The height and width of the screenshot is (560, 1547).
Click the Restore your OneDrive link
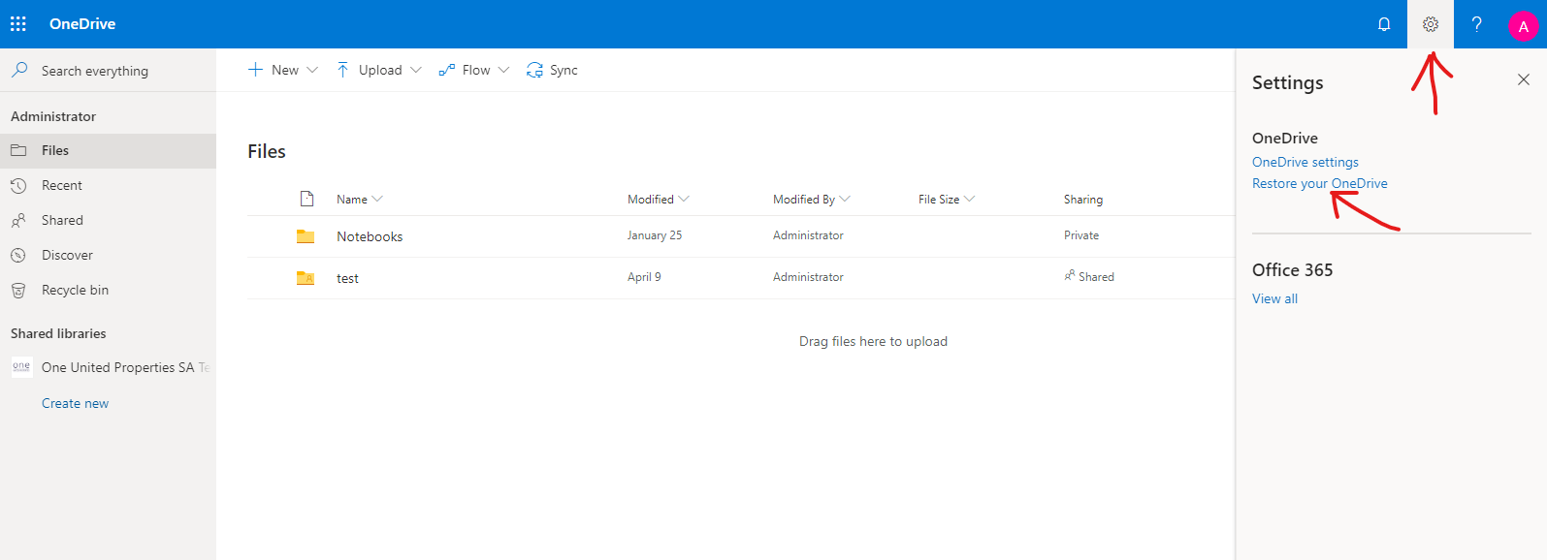point(1319,183)
